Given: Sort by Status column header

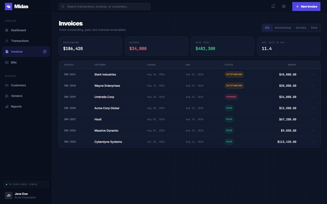Looking at the screenshot, I should pyautogui.click(x=229, y=65).
